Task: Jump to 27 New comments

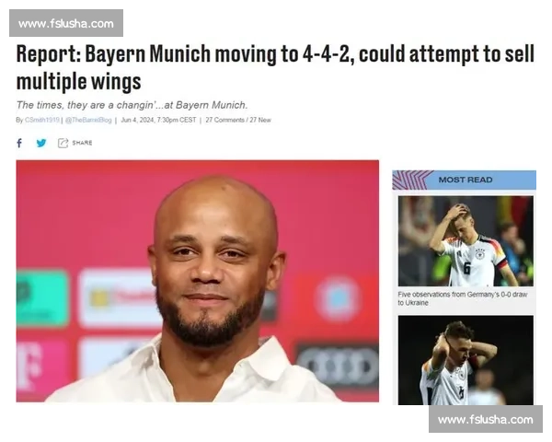Action: [x=260, y=120]
